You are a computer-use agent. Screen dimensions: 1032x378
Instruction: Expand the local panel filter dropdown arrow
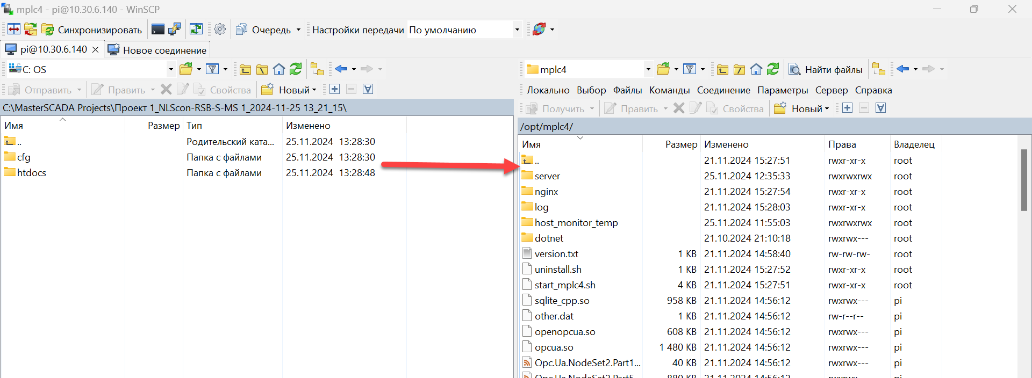point(225,69)
